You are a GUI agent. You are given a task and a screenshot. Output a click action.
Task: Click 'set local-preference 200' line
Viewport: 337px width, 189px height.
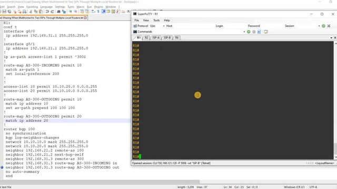point(33,73)
